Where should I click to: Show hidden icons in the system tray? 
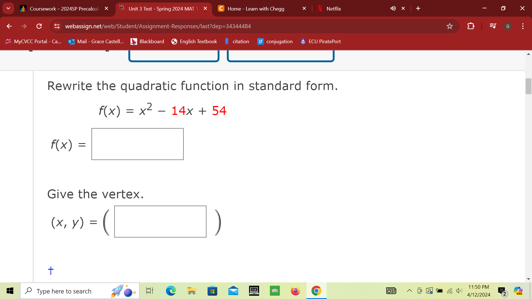(409, 291)
